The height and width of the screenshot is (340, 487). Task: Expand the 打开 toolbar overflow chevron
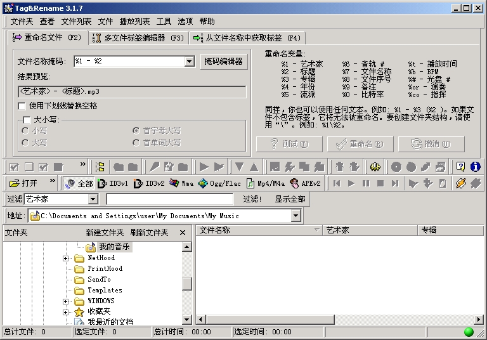click(52, 180)
